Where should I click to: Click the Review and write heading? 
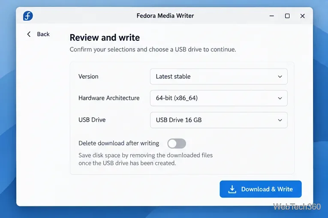click(x=105, y=38)
